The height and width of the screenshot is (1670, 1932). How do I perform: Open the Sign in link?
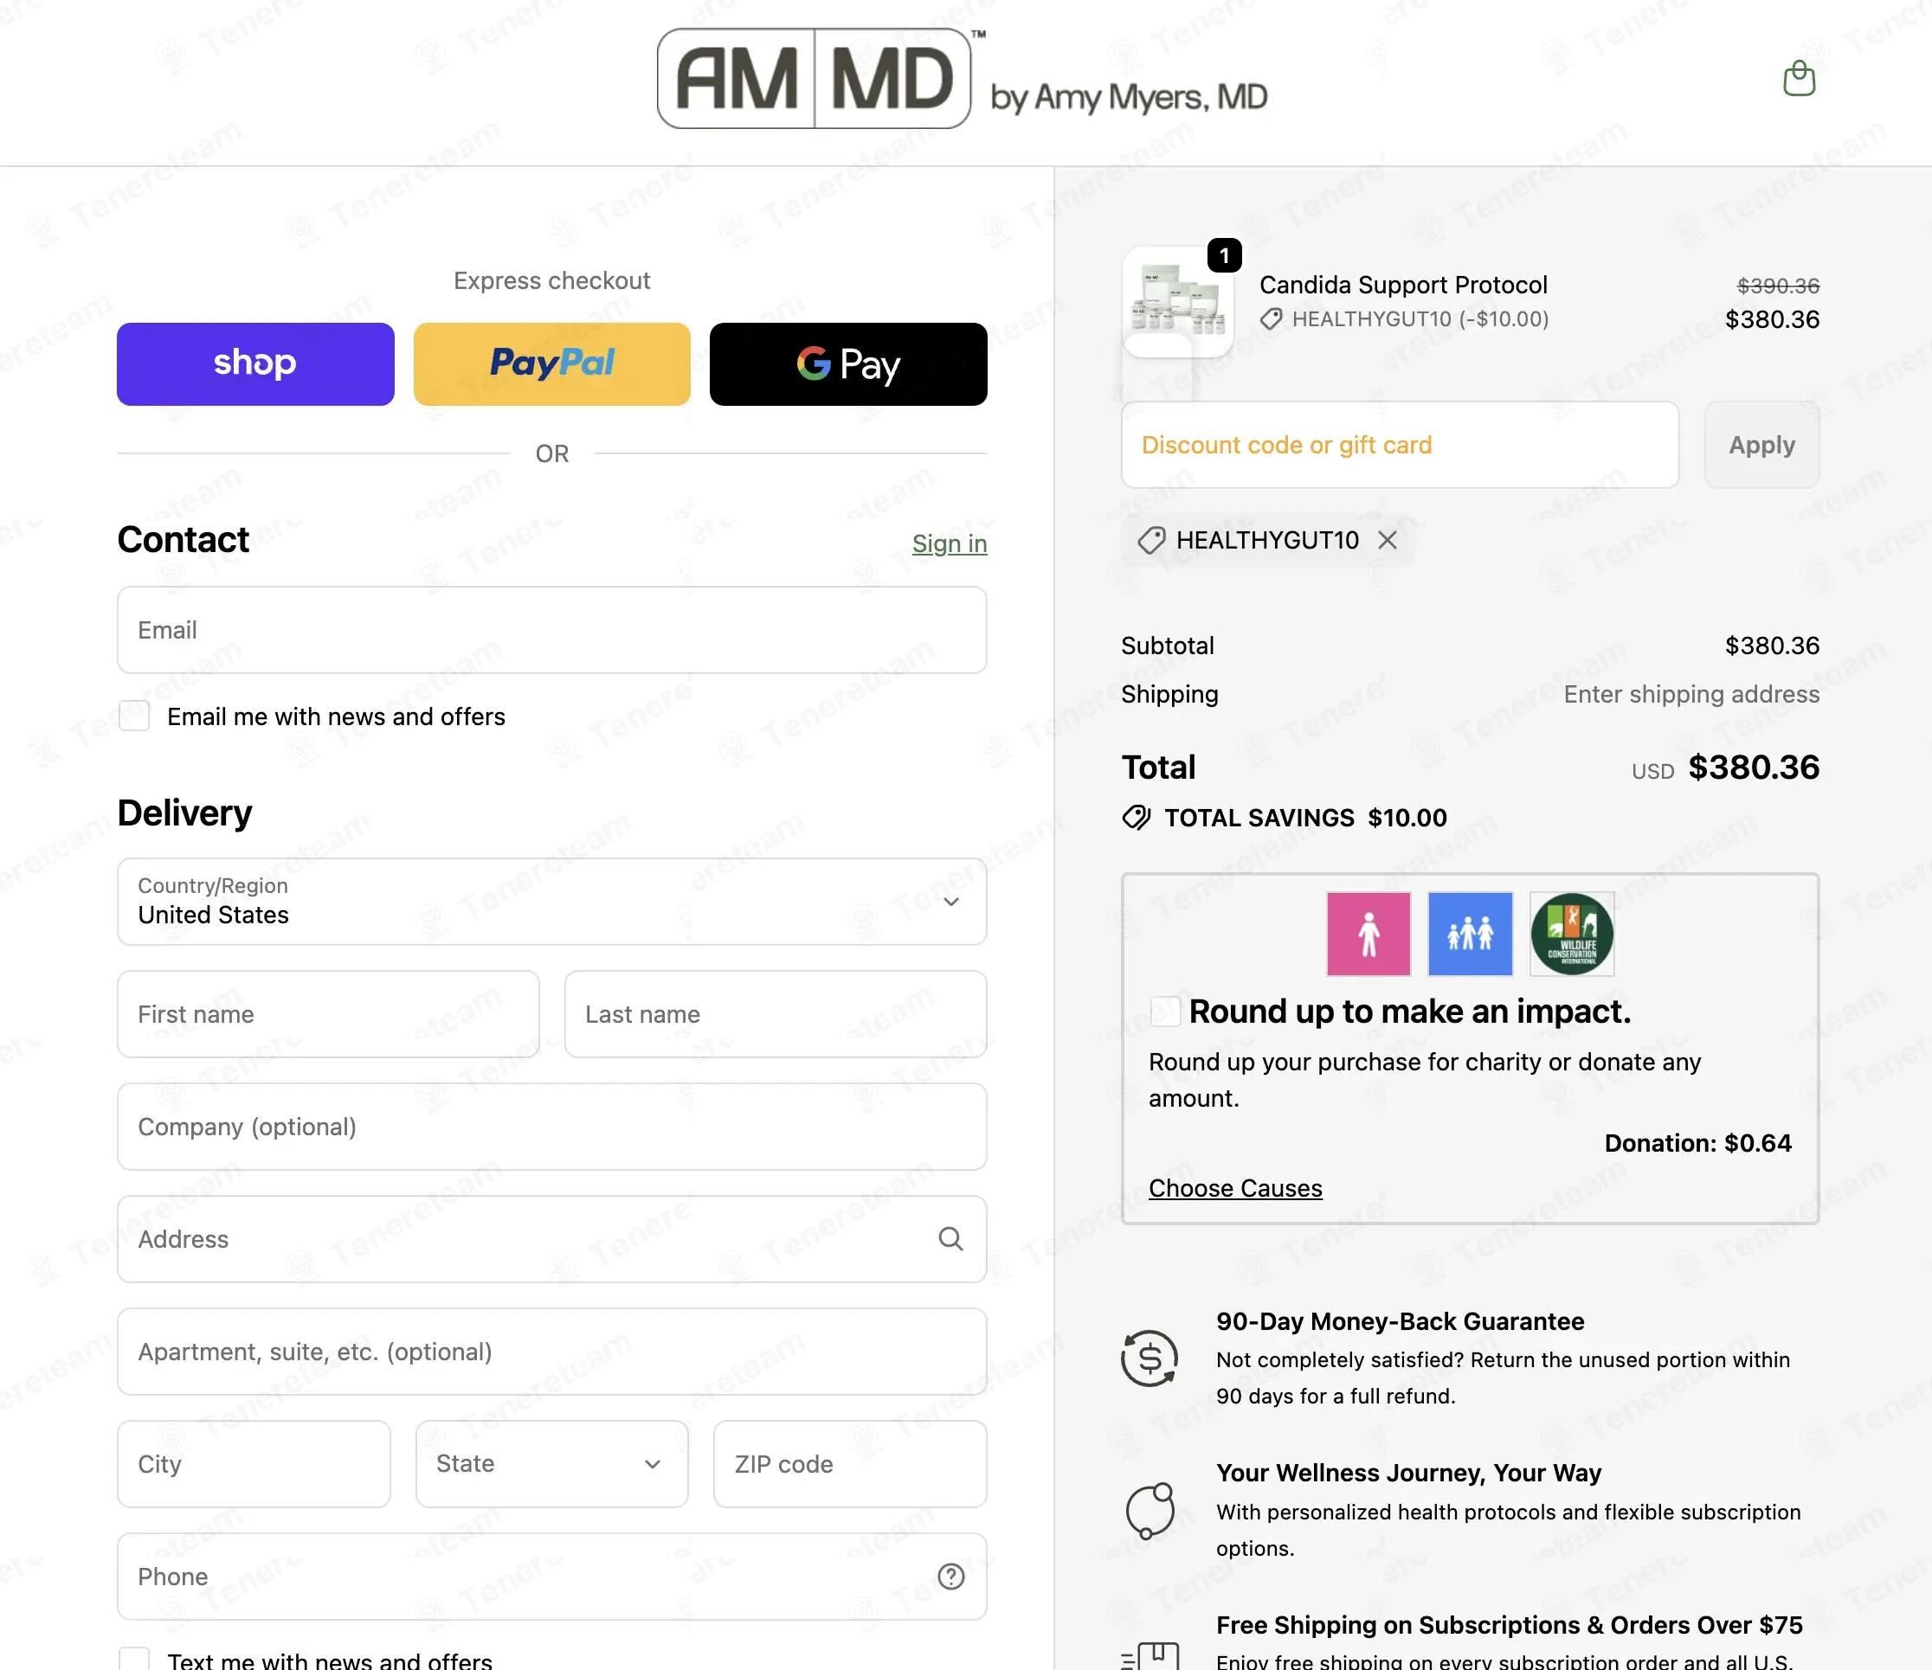coord(950,543)
